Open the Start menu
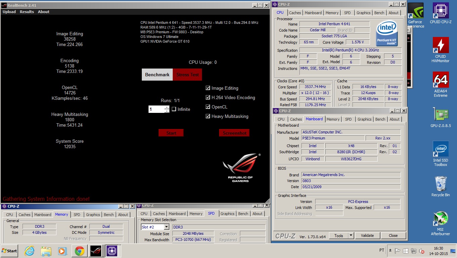This screenshot has width=457, height=258. (9, 251)
